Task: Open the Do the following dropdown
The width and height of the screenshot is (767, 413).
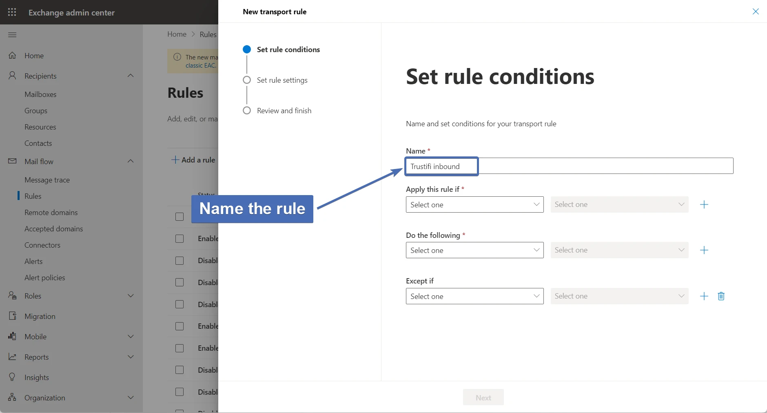Action: [474, 250]
